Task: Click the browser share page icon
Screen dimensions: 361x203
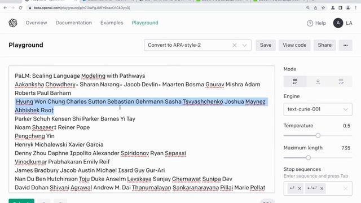Action: pos(316,8)
